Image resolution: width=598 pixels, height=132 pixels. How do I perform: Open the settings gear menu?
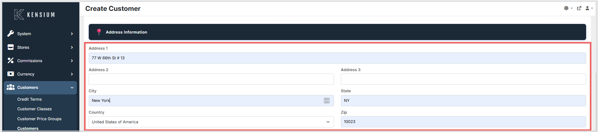[x=568, y=8]
